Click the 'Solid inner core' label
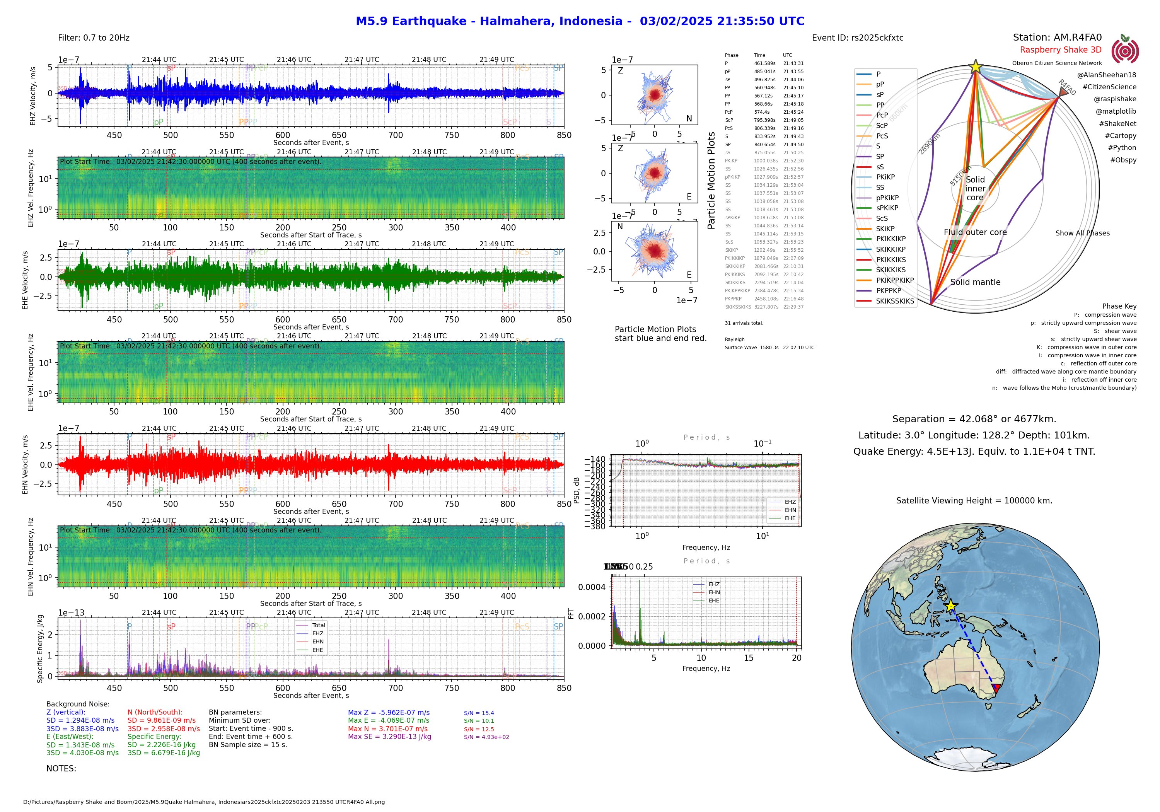Screen dimensions: 1160x812 click(975, 188)
